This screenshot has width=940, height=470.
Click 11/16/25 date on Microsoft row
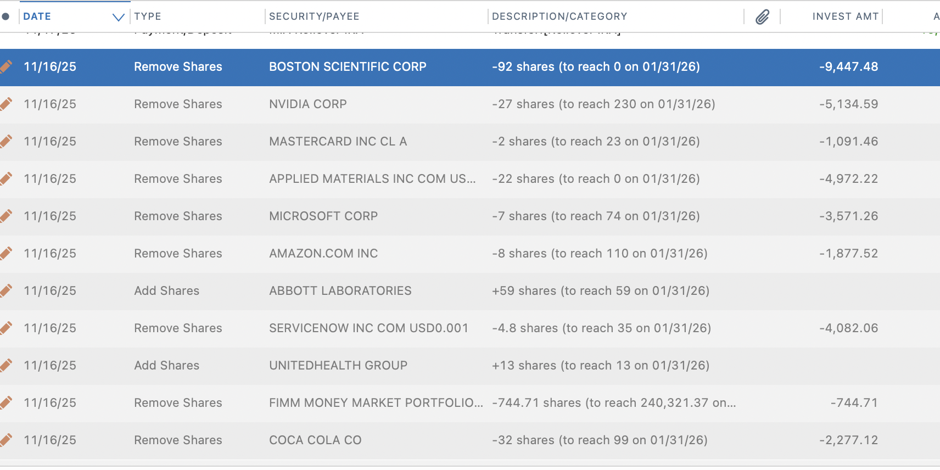pos(50,216)
